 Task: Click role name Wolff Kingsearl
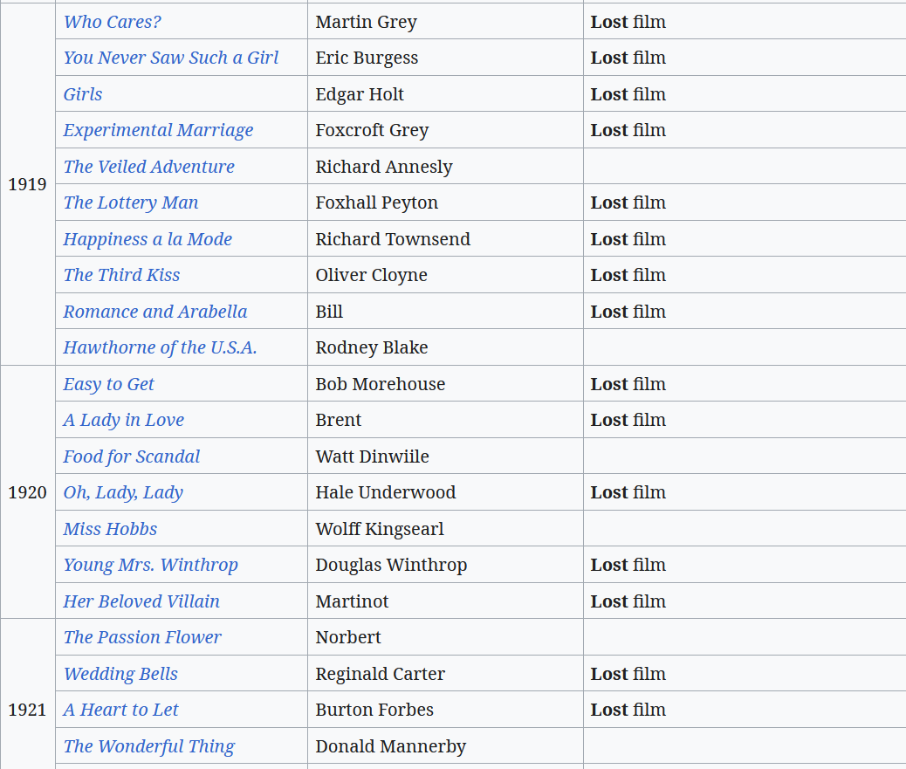380,529
